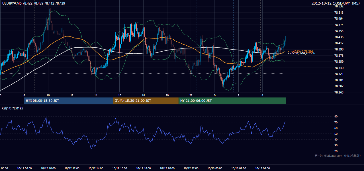
Task: Click hour marker 10 under price chart
Action: pyautogui.click(x=48, y=95)
